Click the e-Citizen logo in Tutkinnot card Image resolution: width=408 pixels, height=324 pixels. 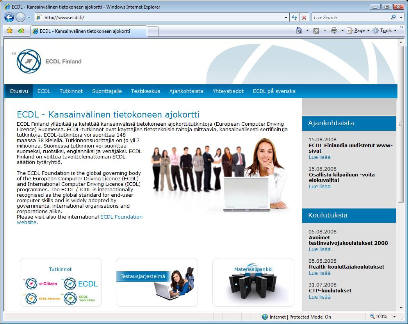pyautogui.click(x=41, y=284)
